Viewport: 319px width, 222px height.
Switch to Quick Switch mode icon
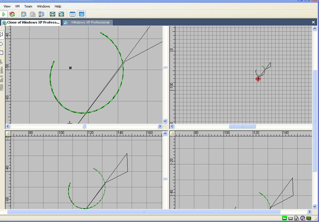(61, 14)
